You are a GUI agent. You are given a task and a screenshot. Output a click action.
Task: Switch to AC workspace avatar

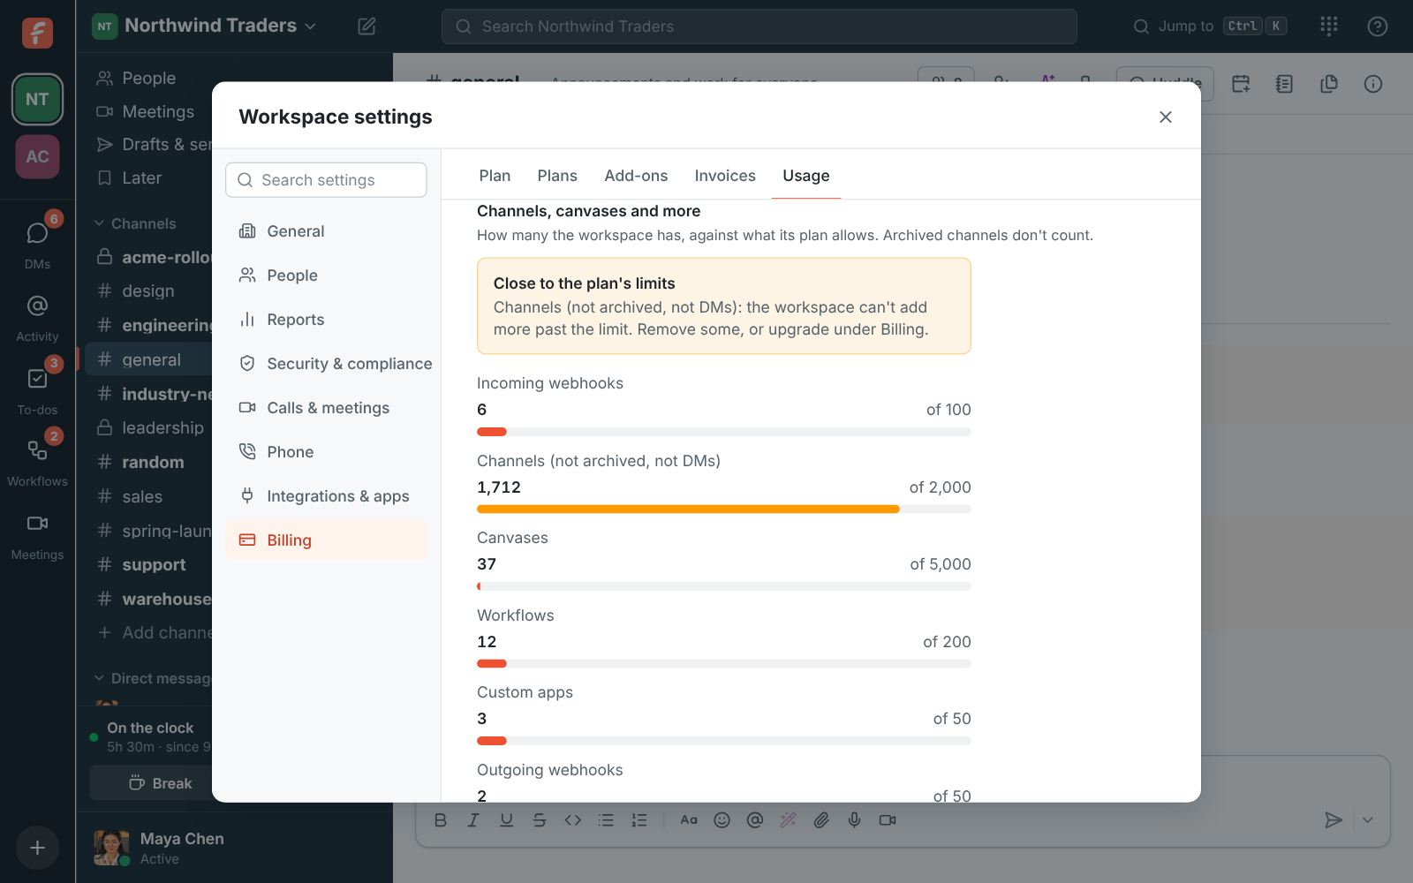tap(37, 156)
